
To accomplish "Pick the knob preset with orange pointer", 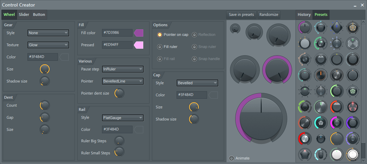I will tap(321, 75).
